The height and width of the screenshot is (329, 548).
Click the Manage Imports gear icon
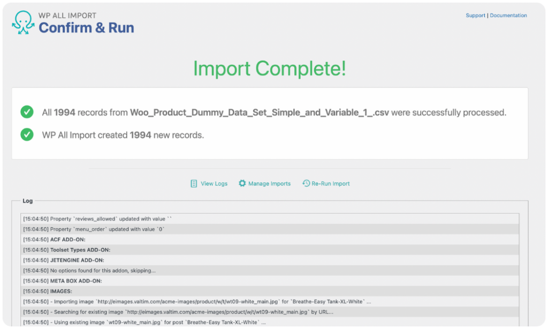click(242, 183)
